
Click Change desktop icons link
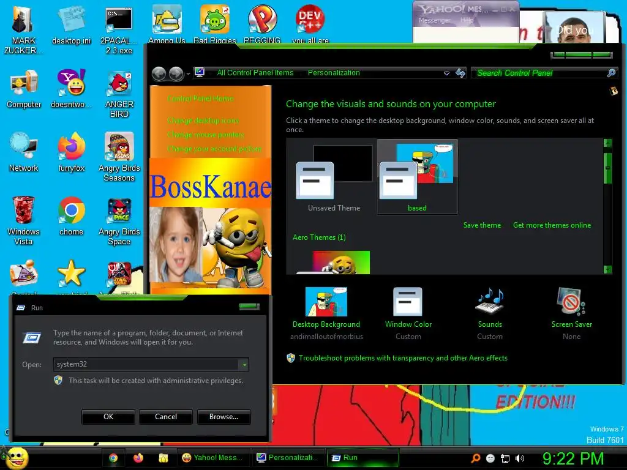[203, 121]
